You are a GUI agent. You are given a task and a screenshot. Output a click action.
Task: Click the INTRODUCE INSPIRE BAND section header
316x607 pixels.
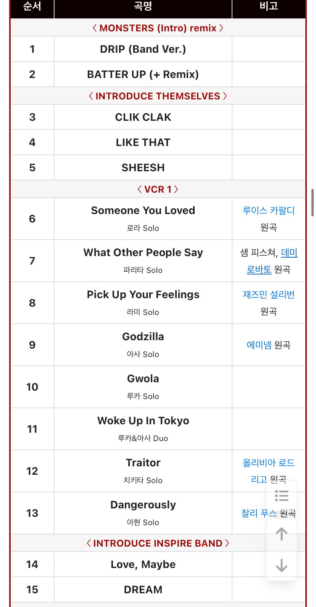pos(158,543)
